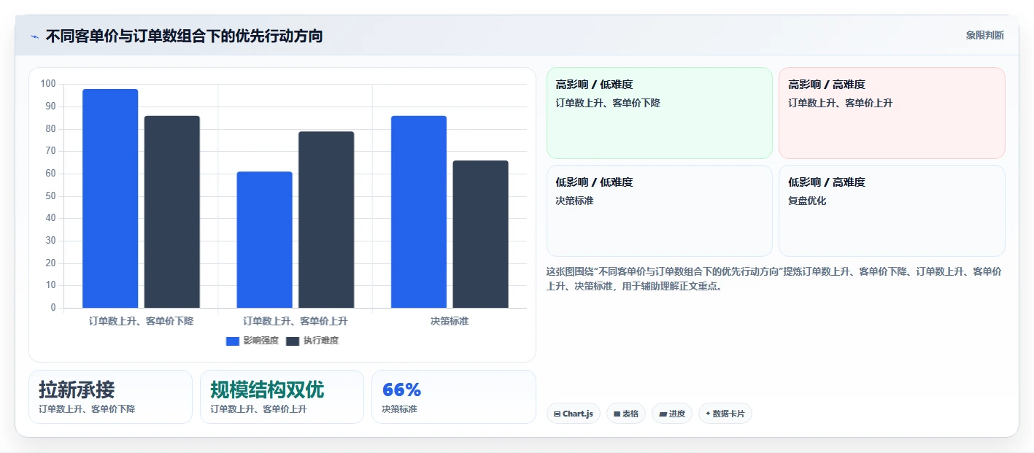This screenshot has width=1034, height=453.
Task: Click the blue bar for 决策标准
Action: (419, 212)
